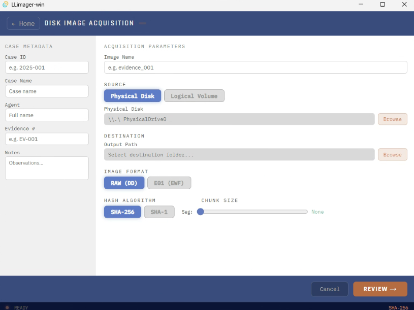
Task: Click the ACQUISITION PARAMETERS section label
Action: pos(144,46)
